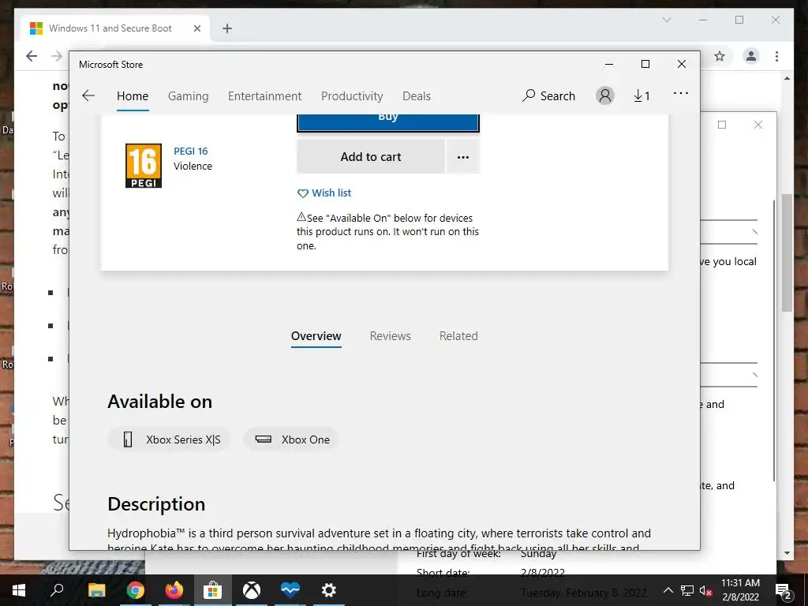Open Downloads and updates indicator showing 1
The image size is (808, 606).
(x=642, y=95)
